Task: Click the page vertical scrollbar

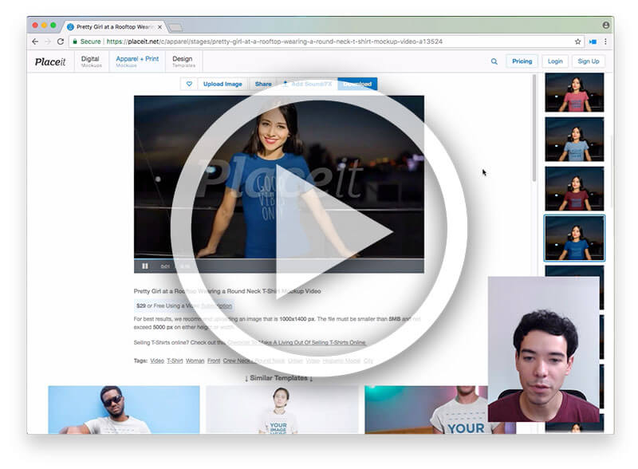Action: click(534, 128)
